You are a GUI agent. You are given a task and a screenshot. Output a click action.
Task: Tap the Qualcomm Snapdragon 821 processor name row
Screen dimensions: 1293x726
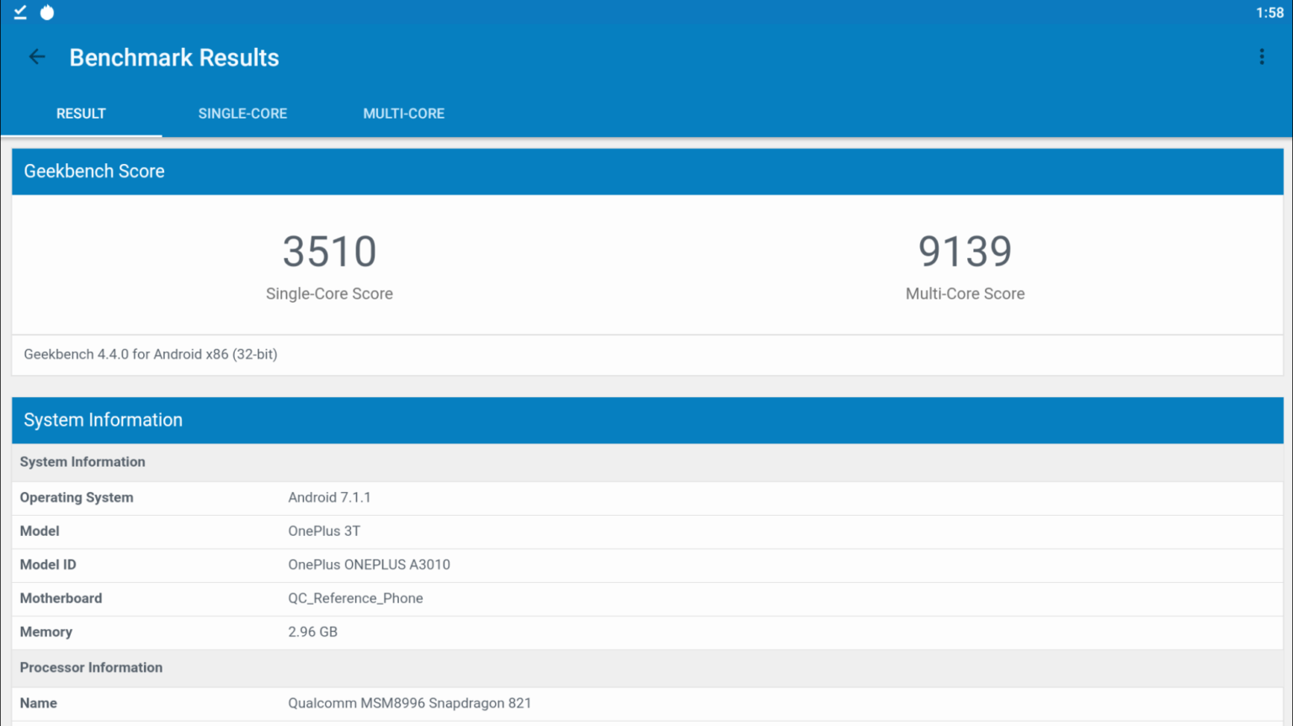tap(646, 703)
